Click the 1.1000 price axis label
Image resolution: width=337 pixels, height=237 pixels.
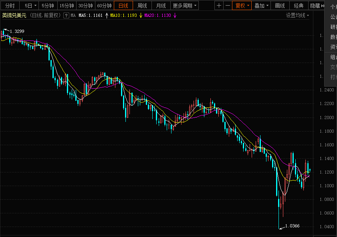(327, 186)
